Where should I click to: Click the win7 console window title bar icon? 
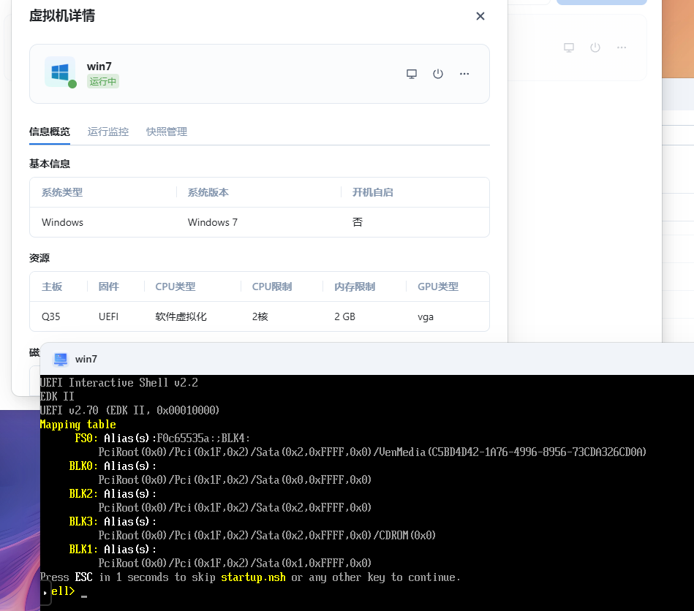point(61,359)
